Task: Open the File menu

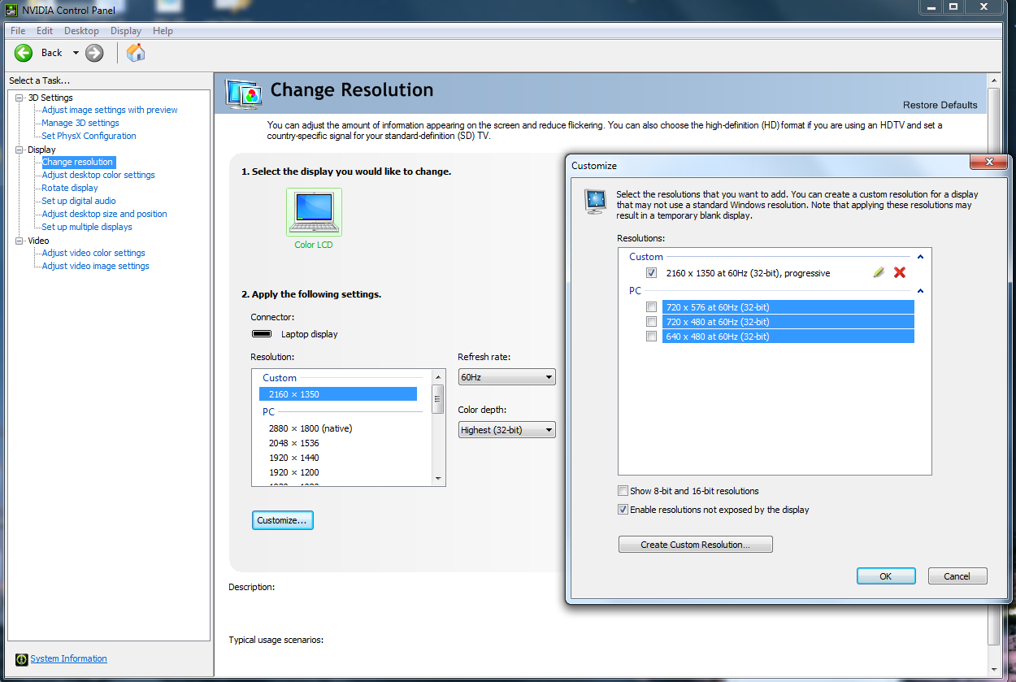Action: click(x=18, y=31)
